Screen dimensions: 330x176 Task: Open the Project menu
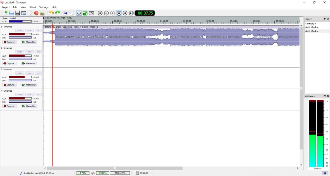[x=6, y=7]
